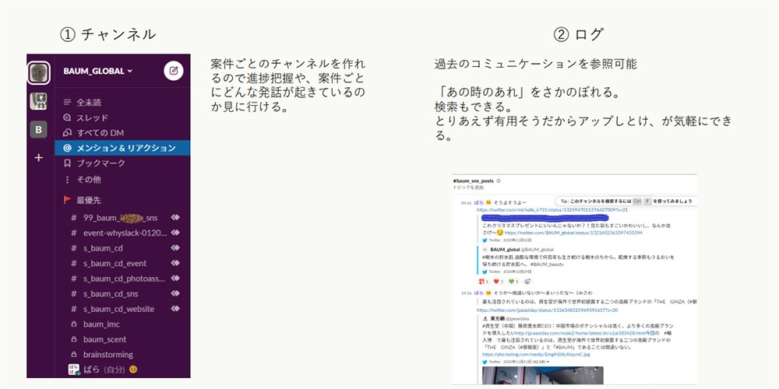Collapse the 最優先 sidebar section
779x389 pixels.
tap(89, 201)
